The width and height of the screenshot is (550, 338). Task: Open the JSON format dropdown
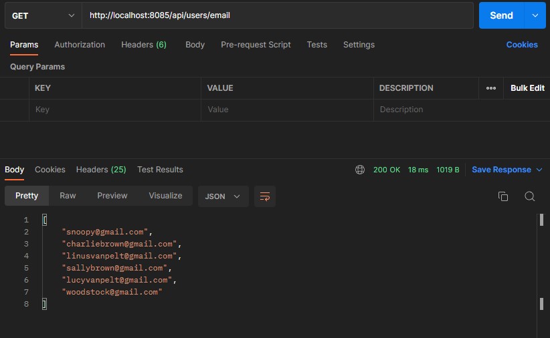pos(223,196)
